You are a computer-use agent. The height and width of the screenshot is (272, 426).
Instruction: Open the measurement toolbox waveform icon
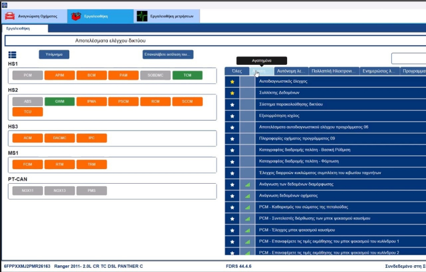tap(143, 16)
